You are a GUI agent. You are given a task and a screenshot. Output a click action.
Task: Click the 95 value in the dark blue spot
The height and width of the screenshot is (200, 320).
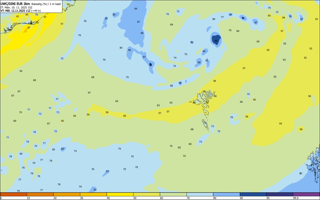pos(216,41)
